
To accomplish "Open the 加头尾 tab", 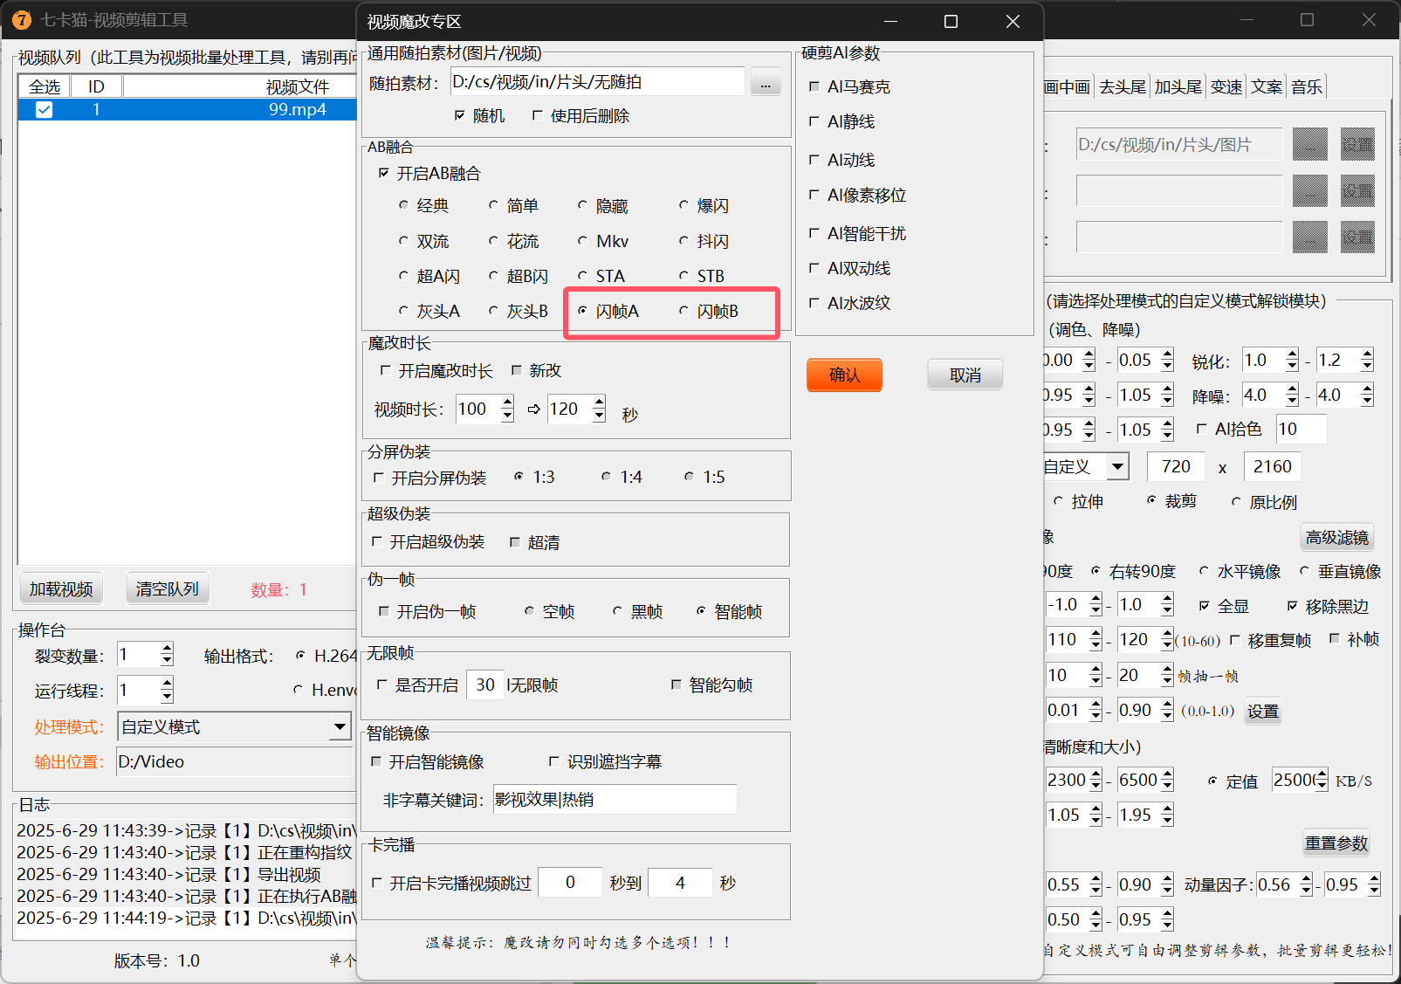I will [x=1178, y=86].
